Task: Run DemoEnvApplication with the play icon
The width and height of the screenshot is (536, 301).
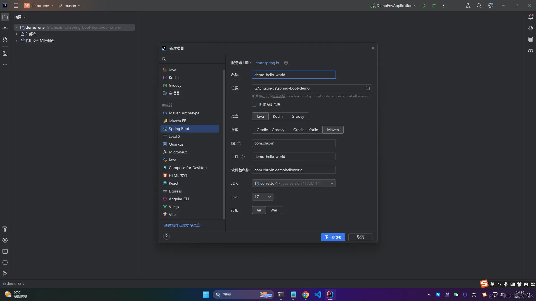Action: 424,6
